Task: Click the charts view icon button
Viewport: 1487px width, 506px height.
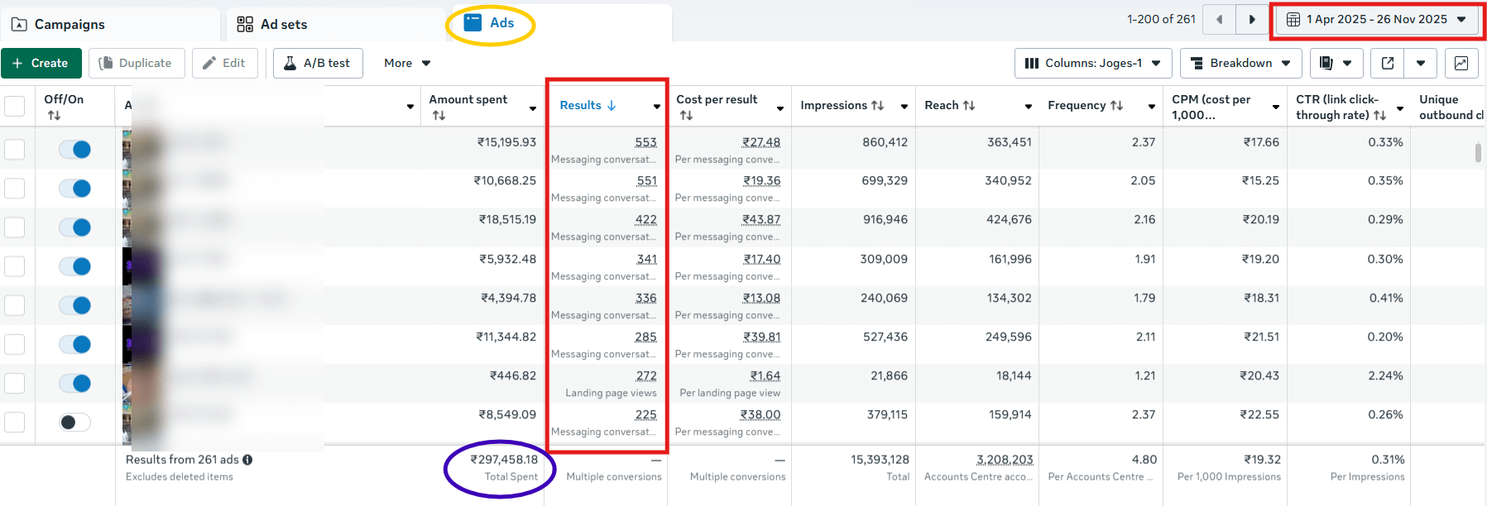Action: (x=1461, y=63)
